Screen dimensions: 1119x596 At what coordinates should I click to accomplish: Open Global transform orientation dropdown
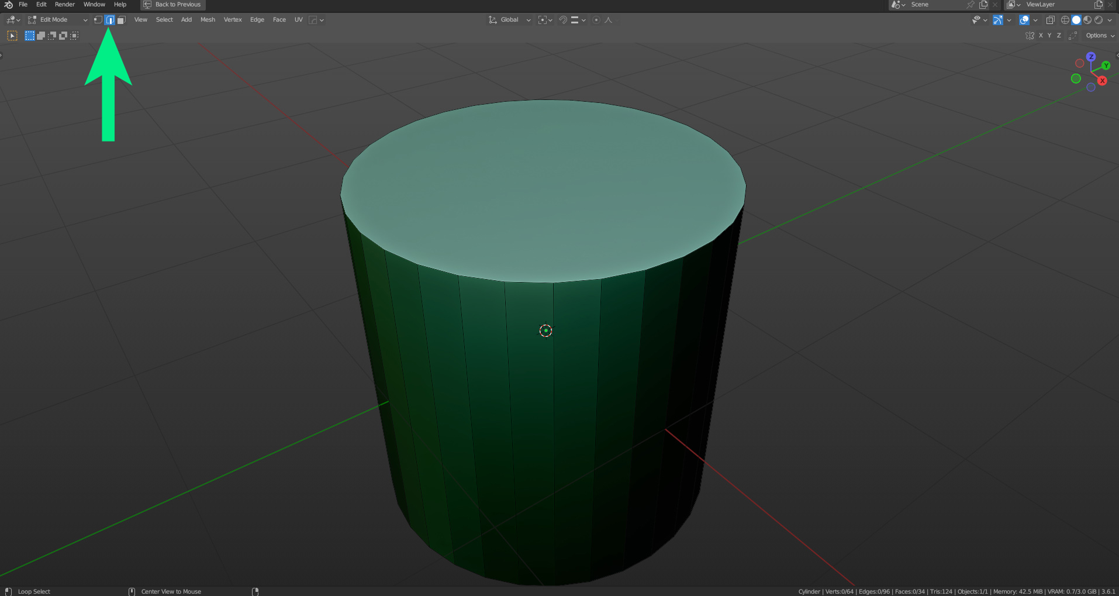pyautogui.click(x=510, y=20)
